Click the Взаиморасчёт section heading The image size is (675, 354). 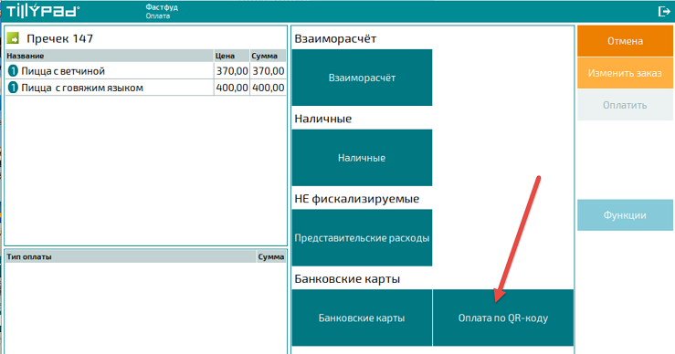[335, 38]
